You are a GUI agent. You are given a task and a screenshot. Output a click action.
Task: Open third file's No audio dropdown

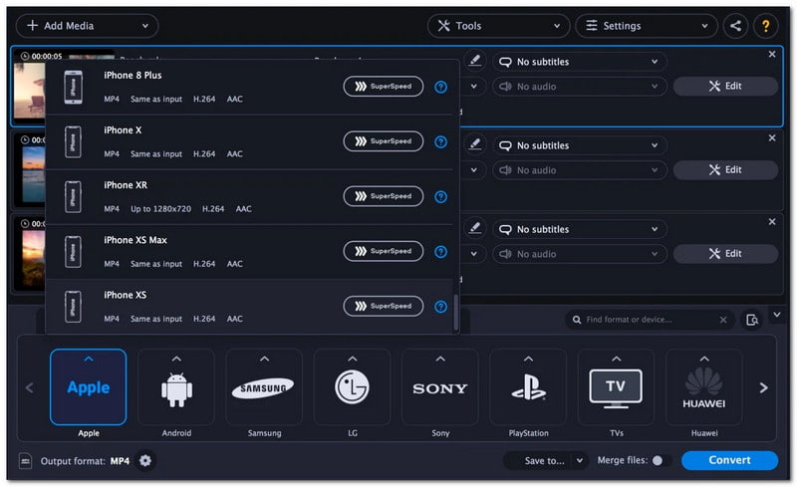click(x=580, y=254)
